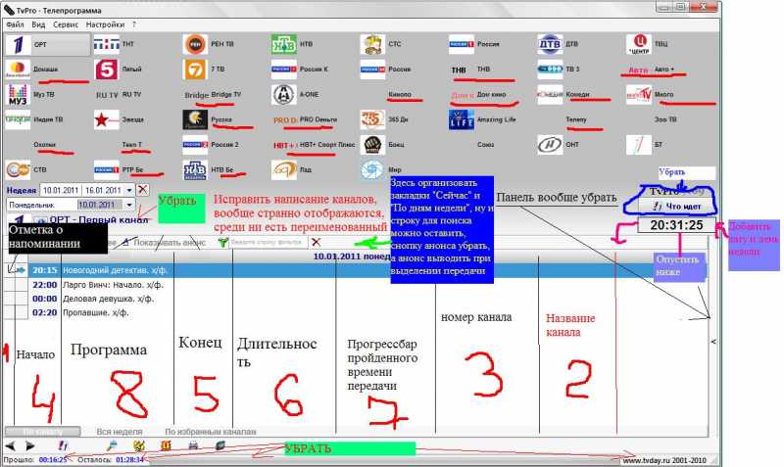This screenshot has height=467, width=784.
Task: Open the www.tvday.ru status bar link
Action: 664,460
